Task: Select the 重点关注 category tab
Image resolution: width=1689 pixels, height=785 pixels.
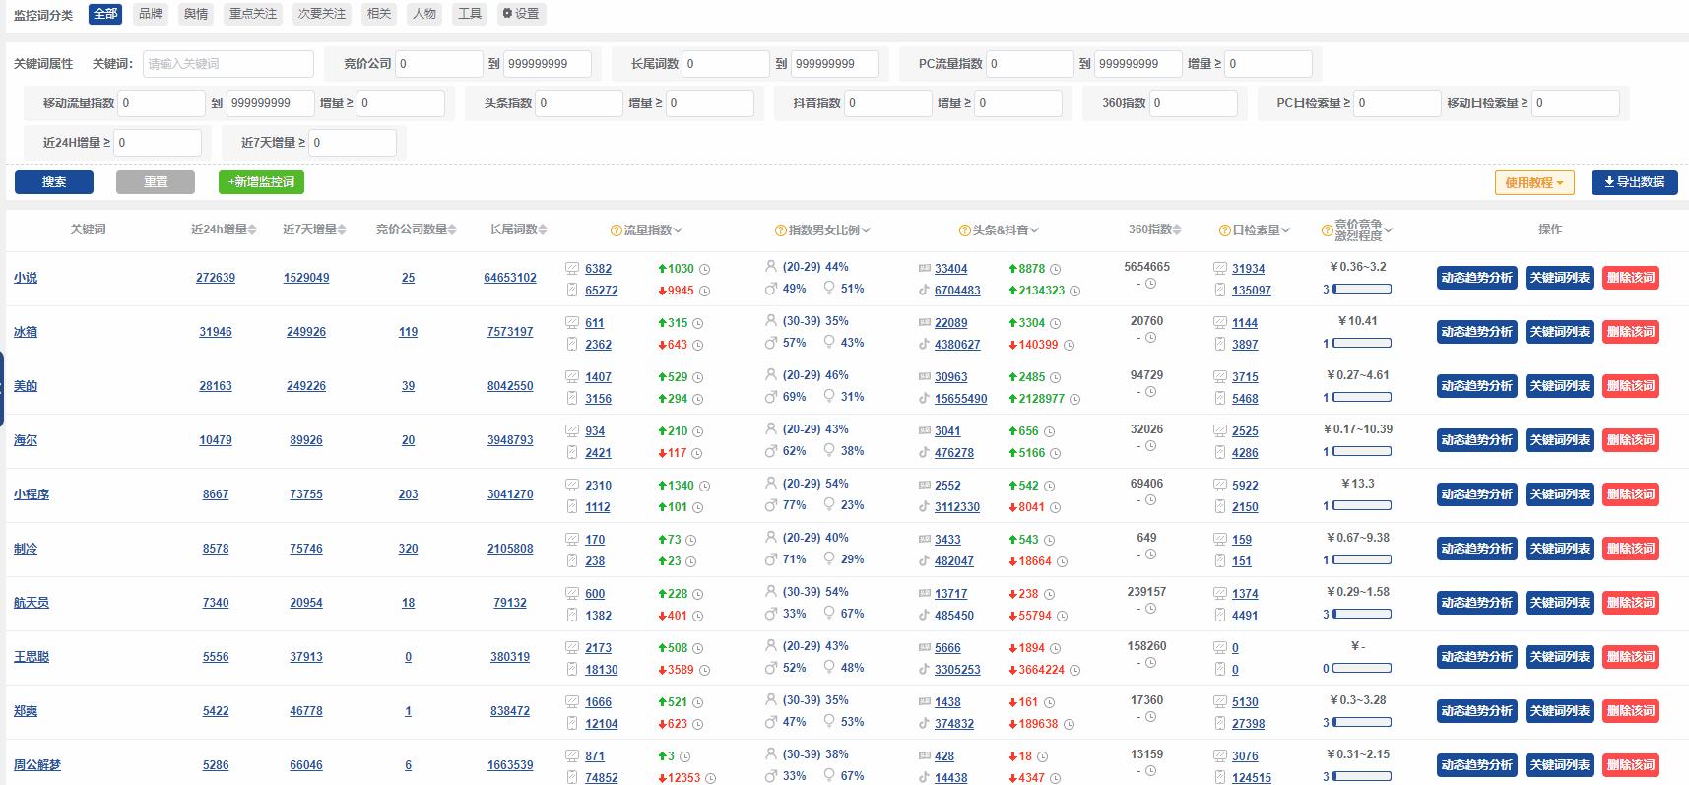Action: 253,14
